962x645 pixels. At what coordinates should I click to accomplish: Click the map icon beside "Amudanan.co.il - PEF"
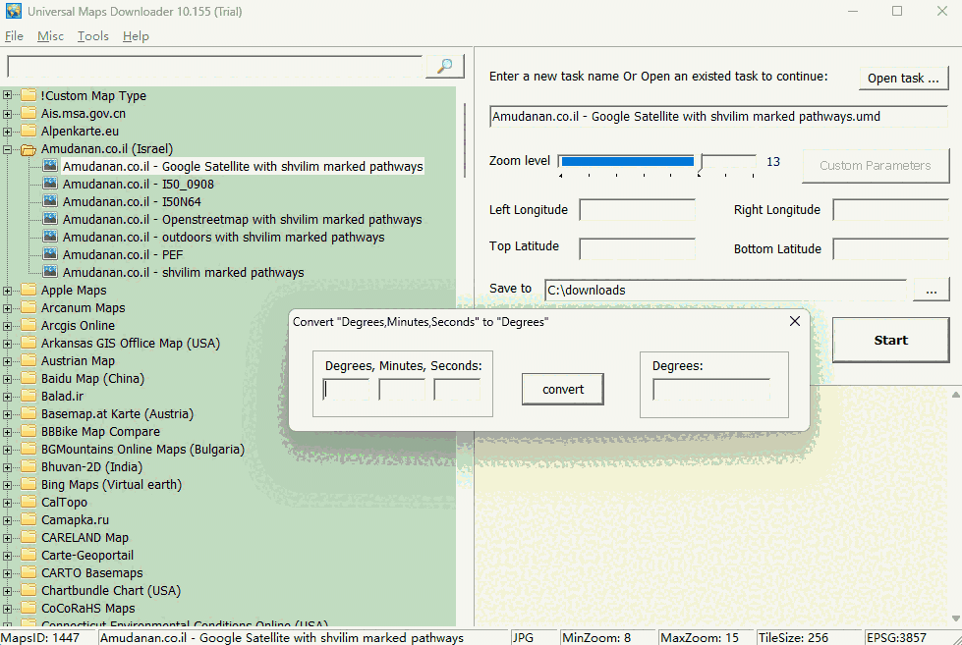(x=49, y=254)
